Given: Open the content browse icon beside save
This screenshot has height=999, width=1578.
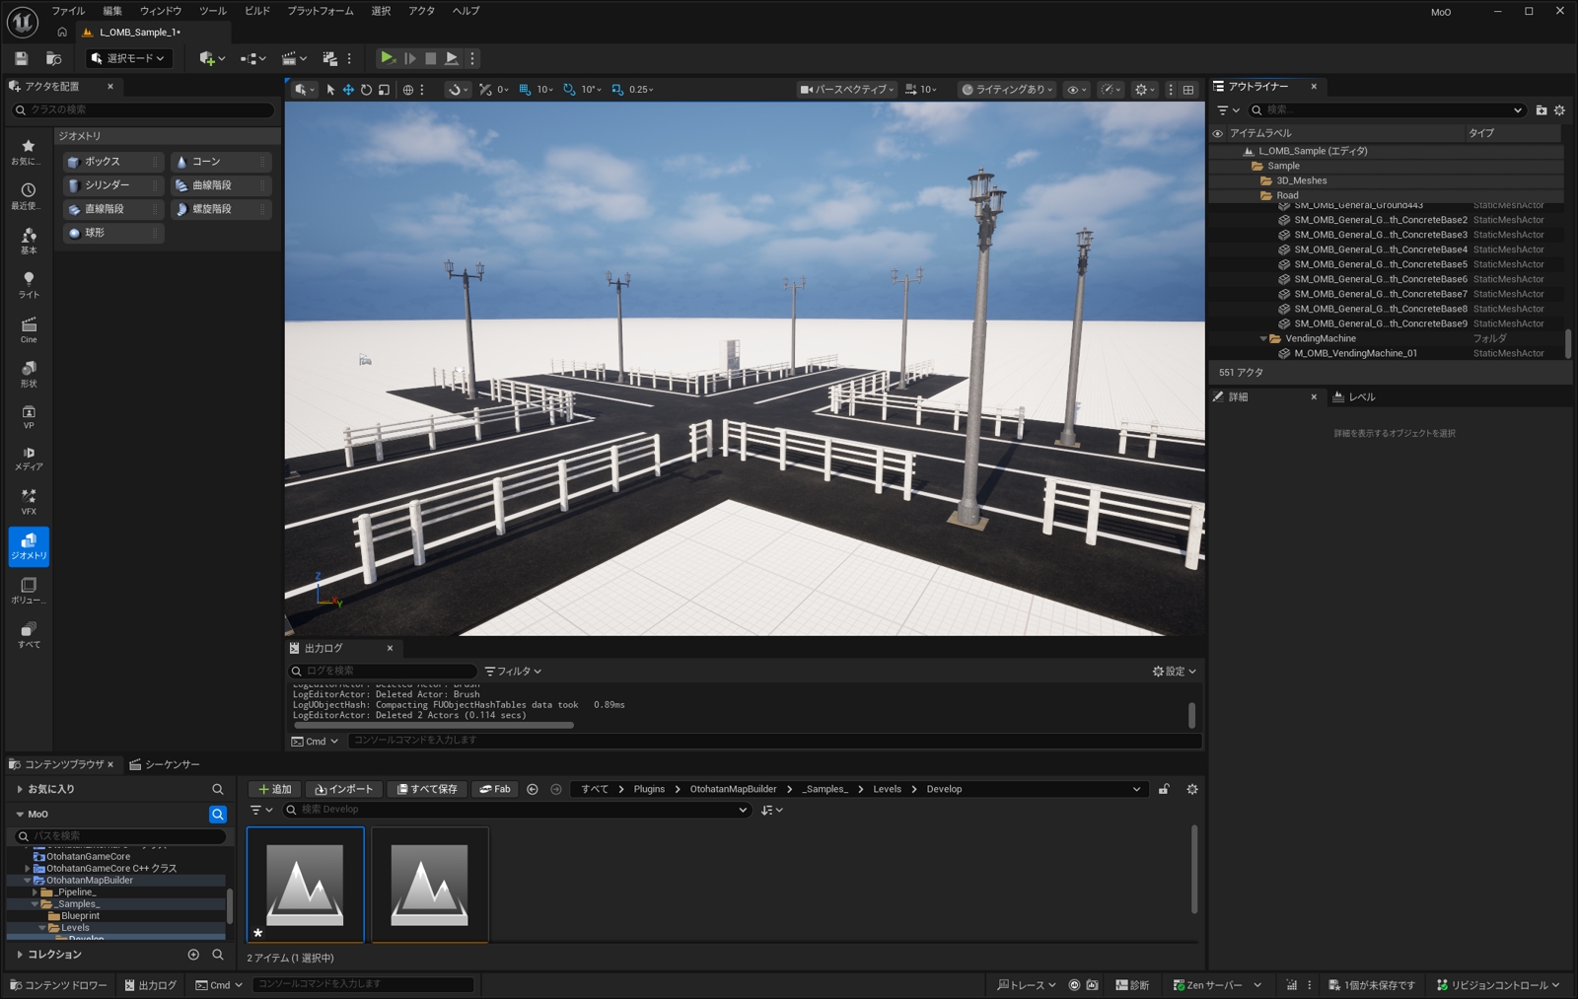Looking at the screenshot, I should pos(53,58).
